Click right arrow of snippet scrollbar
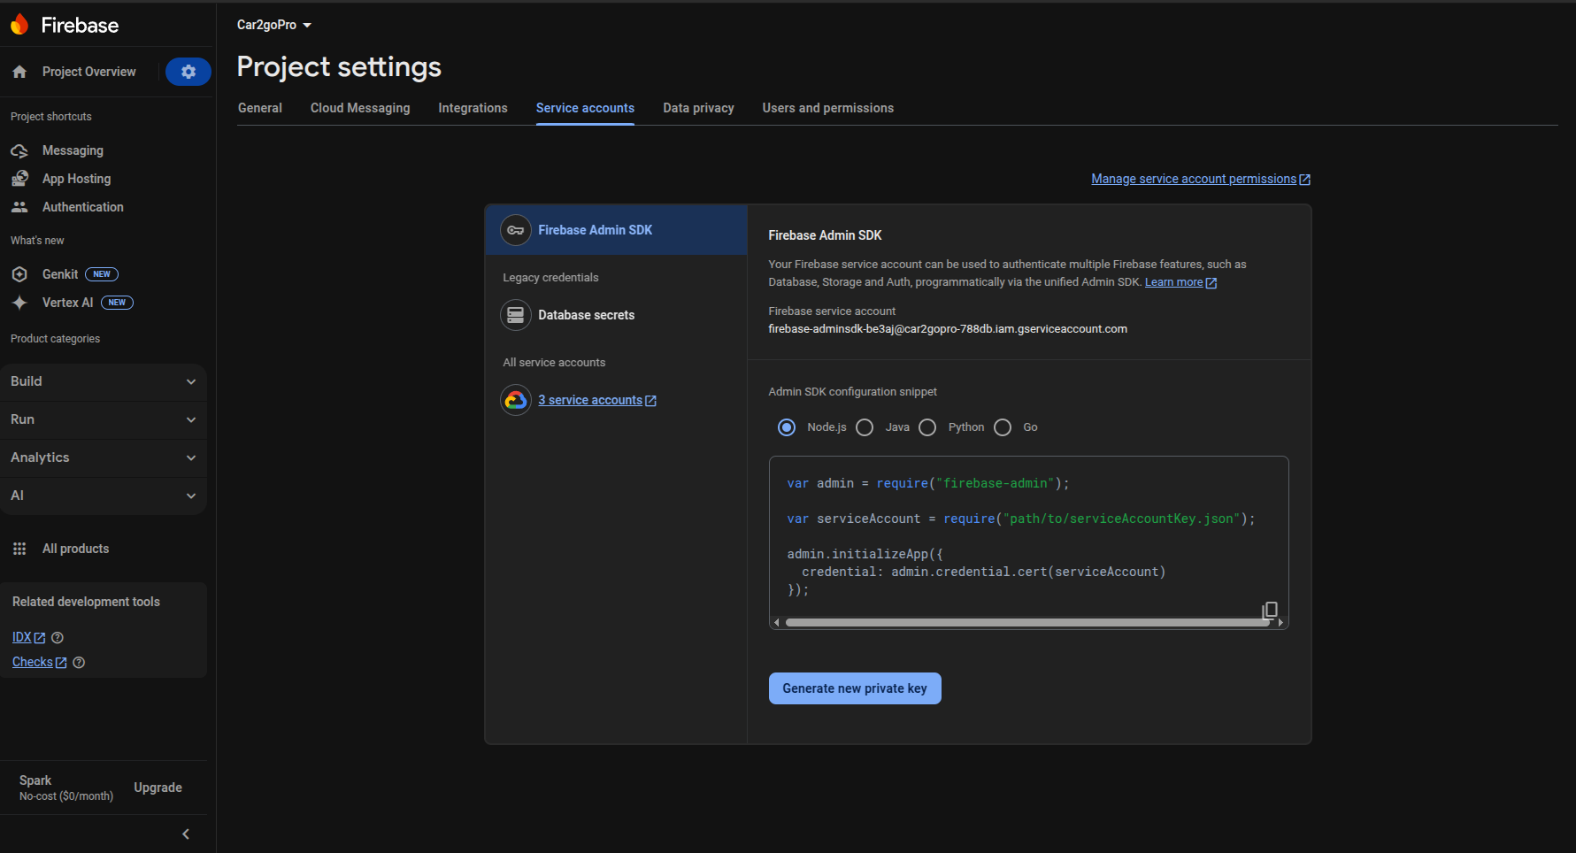Screen dimensions: 1576x853 [x=1280, y=623]
